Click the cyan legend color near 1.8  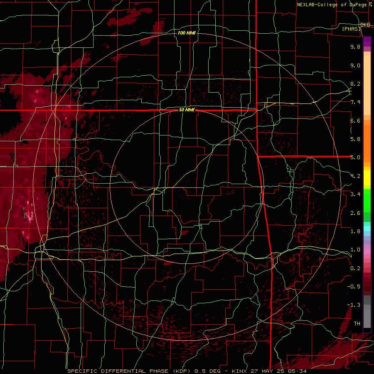367,229
